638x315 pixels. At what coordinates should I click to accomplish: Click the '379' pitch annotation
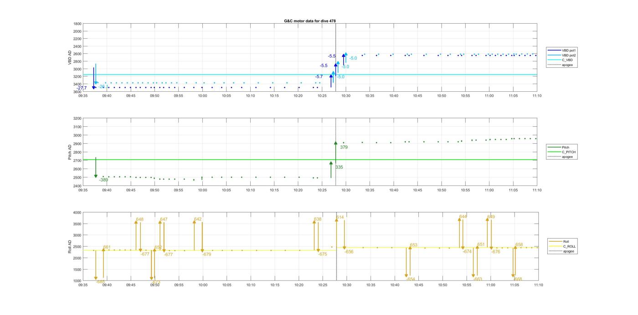344,147
